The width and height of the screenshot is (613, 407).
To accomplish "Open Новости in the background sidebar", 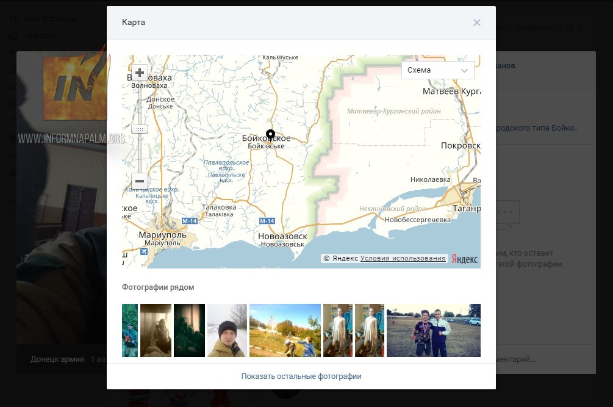I will pyautogui.click(x=40, y=35).
